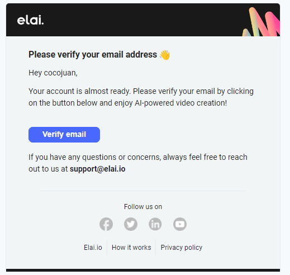Viewport: 290px width, 275px height.
Task: Open the How it works link
Action: point(131,248)
